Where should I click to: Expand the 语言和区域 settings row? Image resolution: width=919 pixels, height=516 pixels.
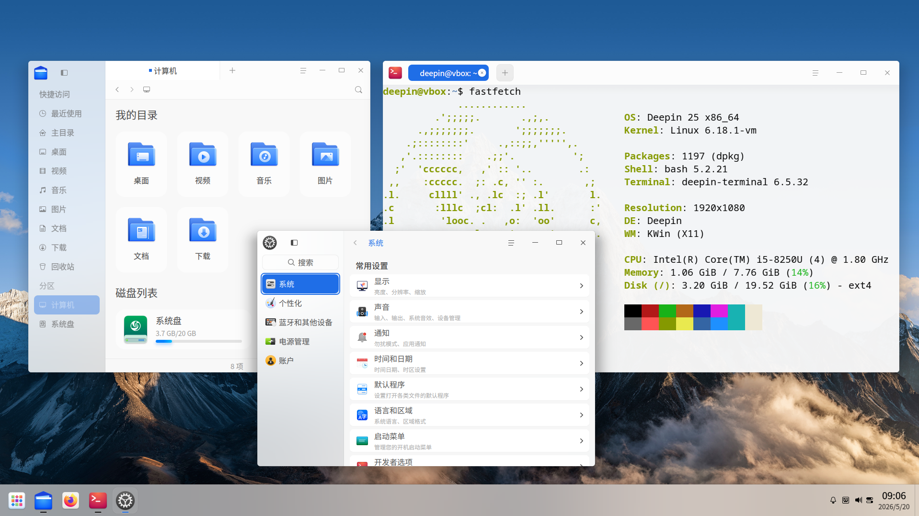[470, 415]
